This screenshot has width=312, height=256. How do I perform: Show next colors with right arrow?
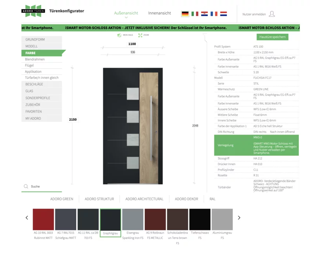pyautogui.click(x=239, y=217)
